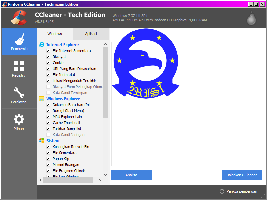
Task: Click the Windows Explorer section heading
Action: [63, 99]
